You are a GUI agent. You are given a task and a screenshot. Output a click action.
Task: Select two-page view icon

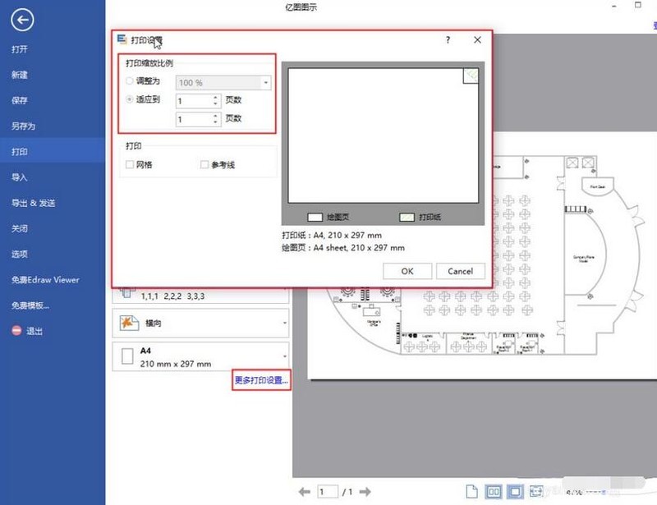click(x=494, y=492)
